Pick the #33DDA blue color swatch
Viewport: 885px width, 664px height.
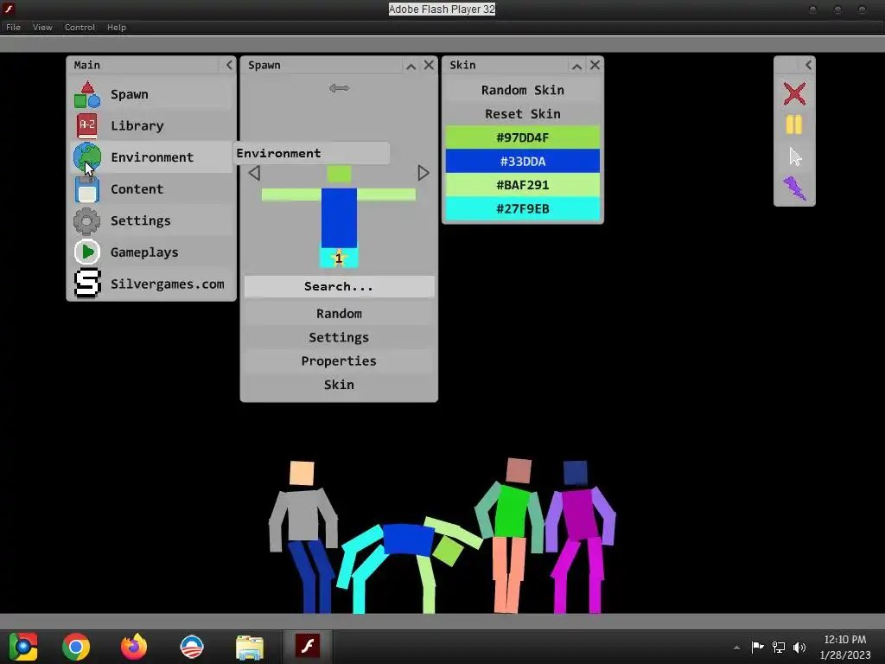click(x=523, y=161)
